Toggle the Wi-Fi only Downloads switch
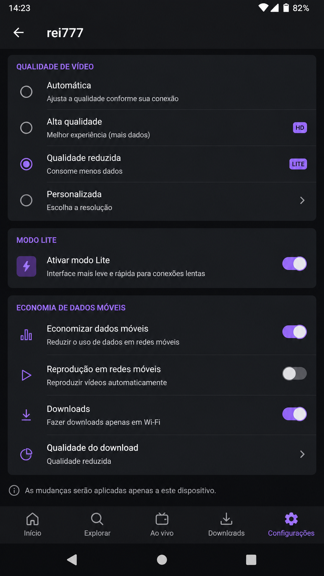 (294, 414)
